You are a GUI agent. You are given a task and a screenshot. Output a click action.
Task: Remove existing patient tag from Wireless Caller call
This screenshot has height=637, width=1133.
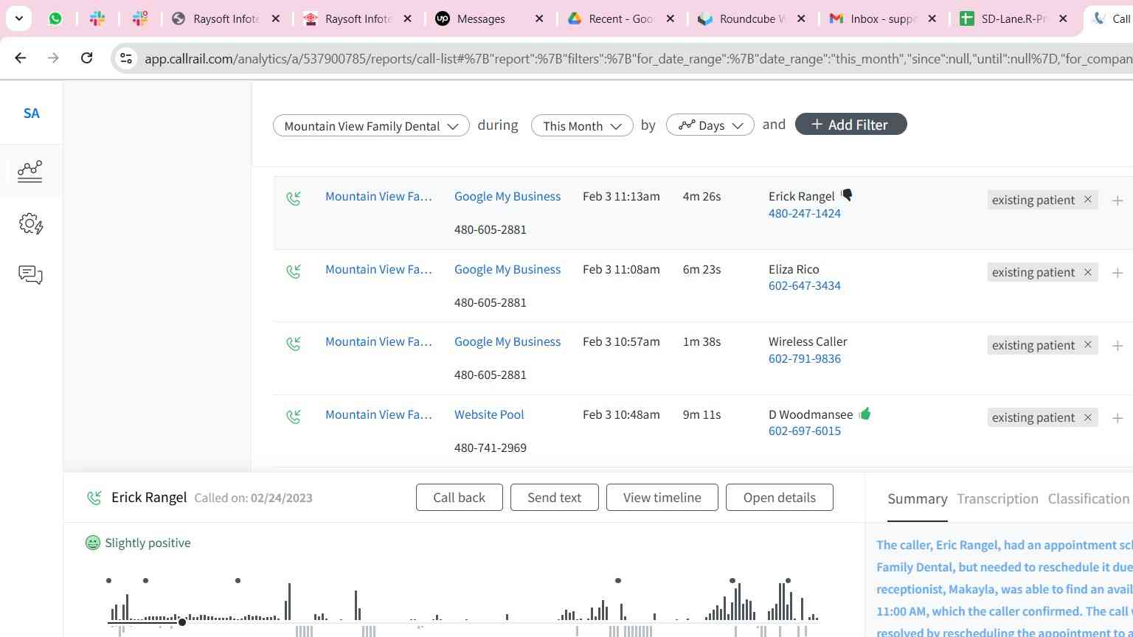click(x=1087, y=345)
